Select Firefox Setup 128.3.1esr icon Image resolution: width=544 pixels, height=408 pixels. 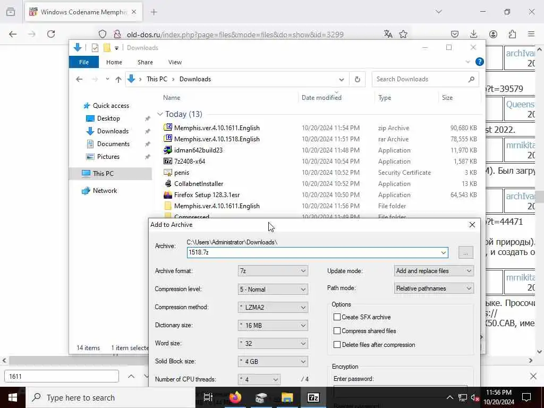pyautogui.click(x=168, y=194)
